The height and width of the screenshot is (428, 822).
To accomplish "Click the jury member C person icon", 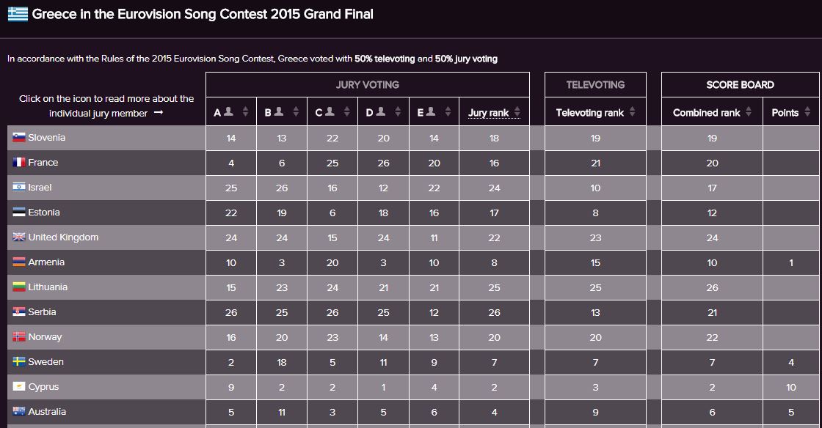I will point(330,111).
